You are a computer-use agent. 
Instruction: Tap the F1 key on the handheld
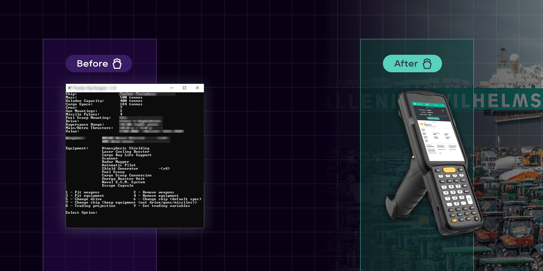tap(451, 210)
